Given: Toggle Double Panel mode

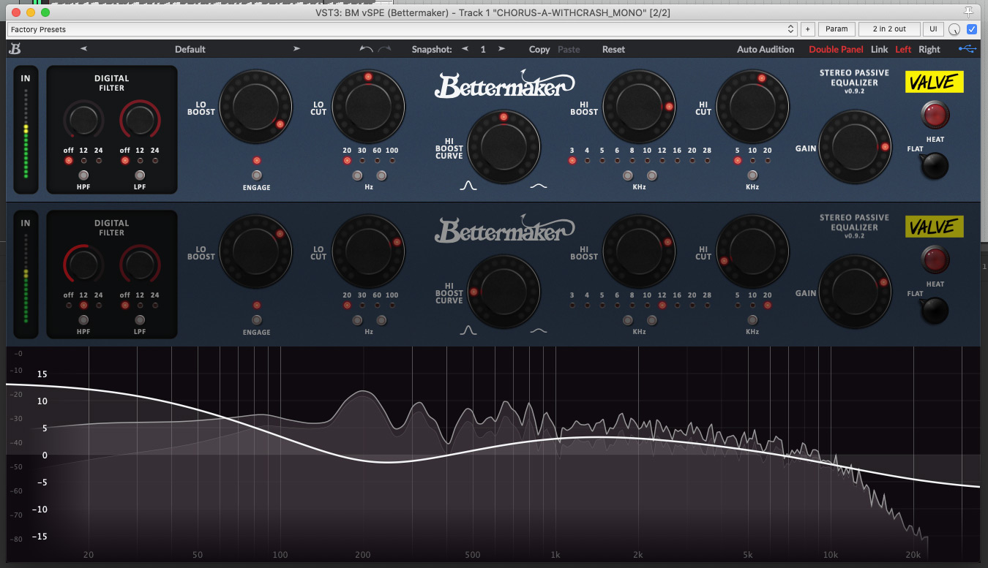Looking at the screenshot, I should [836, 49].
